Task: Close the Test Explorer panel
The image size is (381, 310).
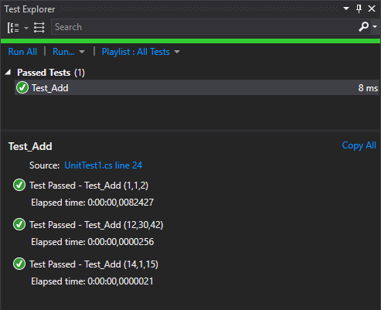Action: click(372, 9)
